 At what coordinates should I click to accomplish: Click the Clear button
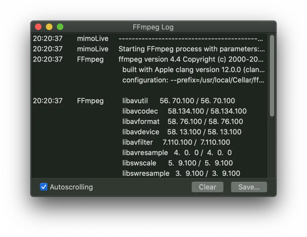pos(207,187)
